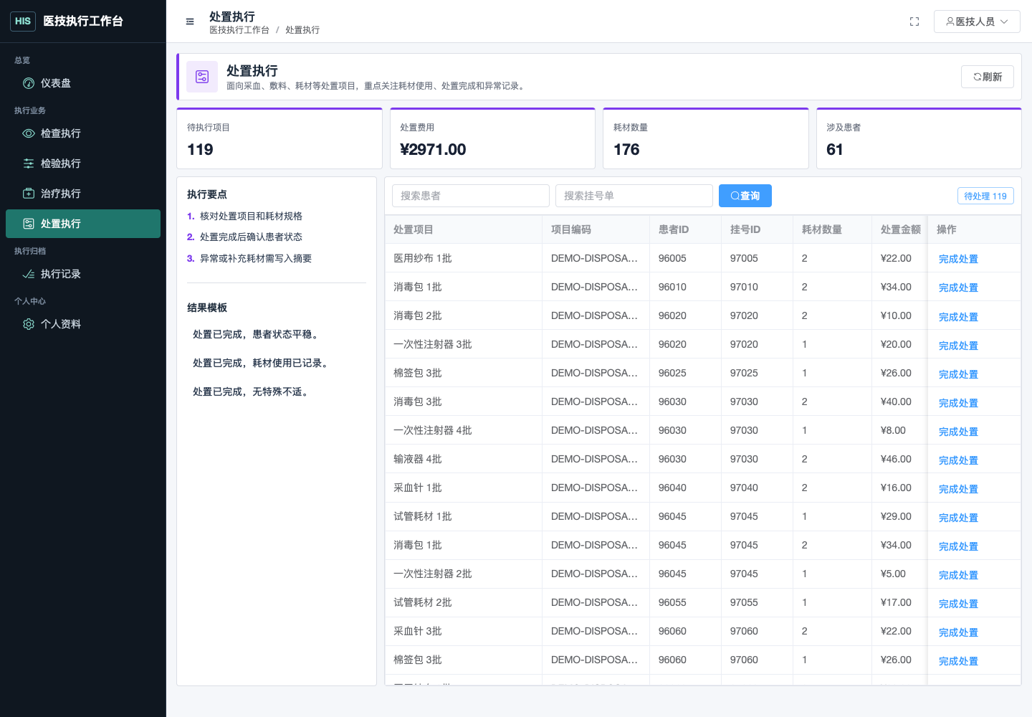Click the blue 查询 search button
The width and height of the screenshot is (1032, 717).
coord(745,196)
